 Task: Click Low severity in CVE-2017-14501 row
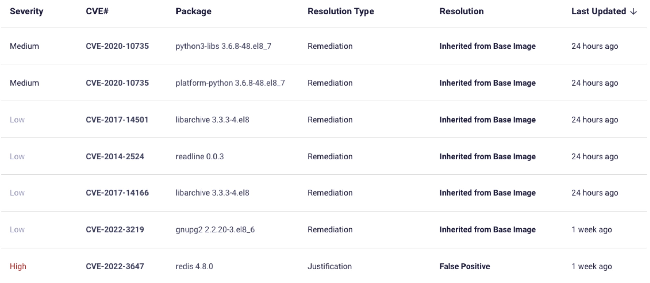point(17,120)
